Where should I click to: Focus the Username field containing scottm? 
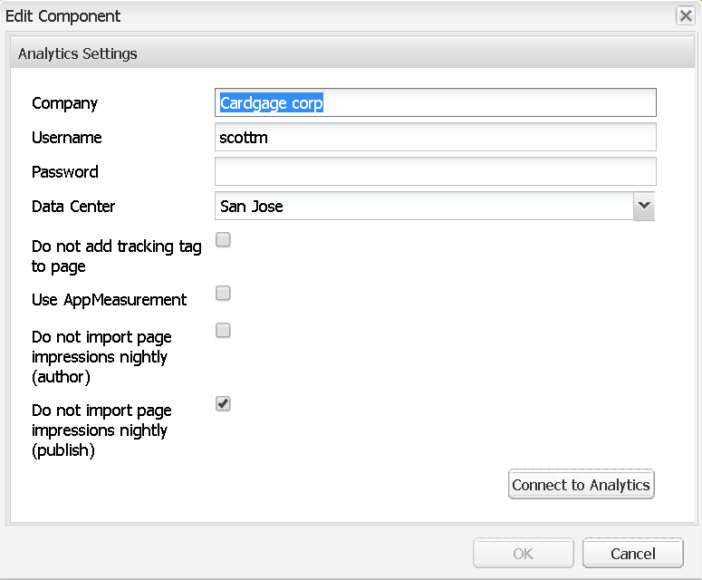[x=435, y=138]
